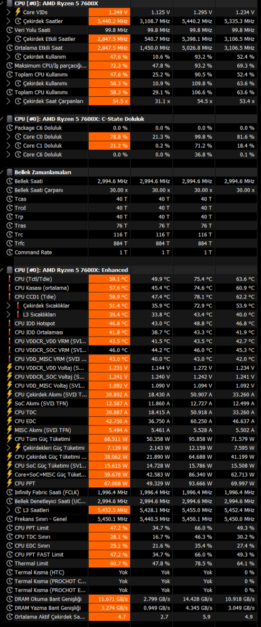Select the Bellek Zamanlamaları section header
Screen dimensions: 261x627
[43, 172]
